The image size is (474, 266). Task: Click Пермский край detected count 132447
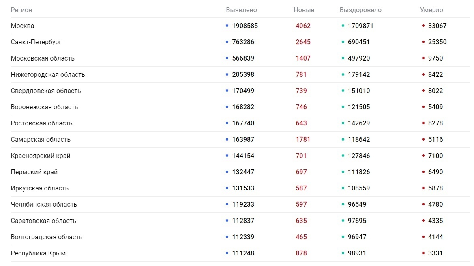243,172
